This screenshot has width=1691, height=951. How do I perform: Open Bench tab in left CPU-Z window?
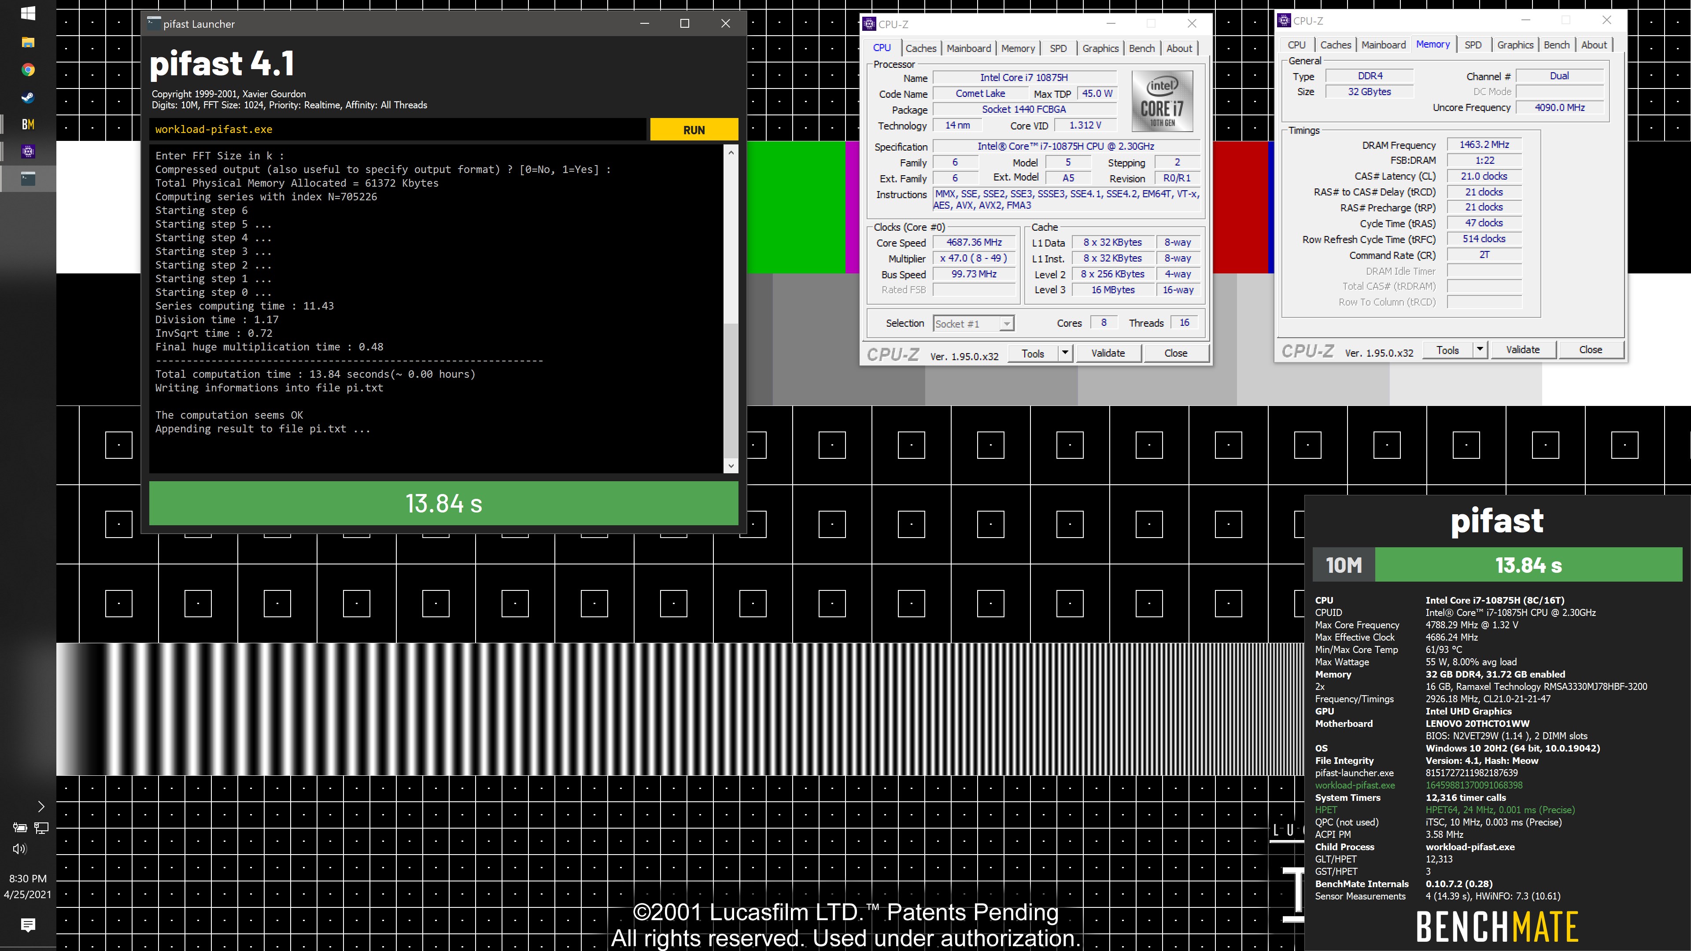1141,48
